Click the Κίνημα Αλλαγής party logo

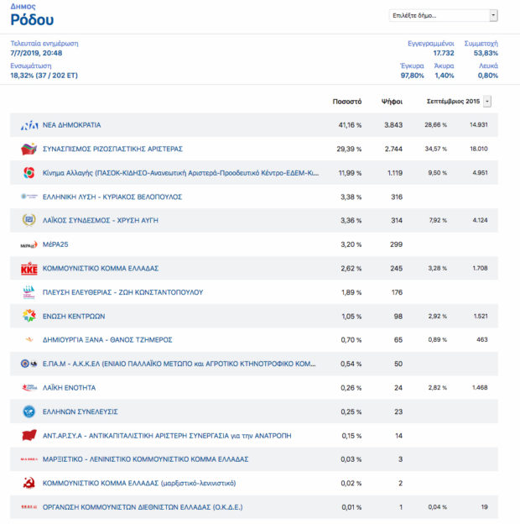[x=29, y=173]
